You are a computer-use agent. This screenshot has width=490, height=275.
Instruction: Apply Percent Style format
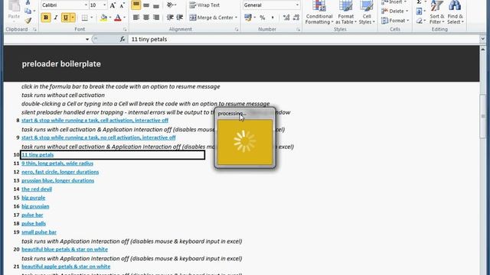[x=263, y=18]
